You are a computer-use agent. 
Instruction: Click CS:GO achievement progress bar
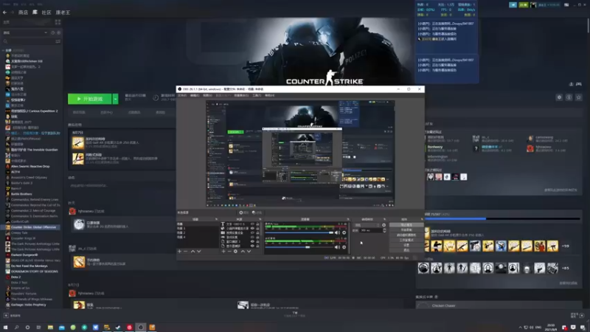pos(502,218)
